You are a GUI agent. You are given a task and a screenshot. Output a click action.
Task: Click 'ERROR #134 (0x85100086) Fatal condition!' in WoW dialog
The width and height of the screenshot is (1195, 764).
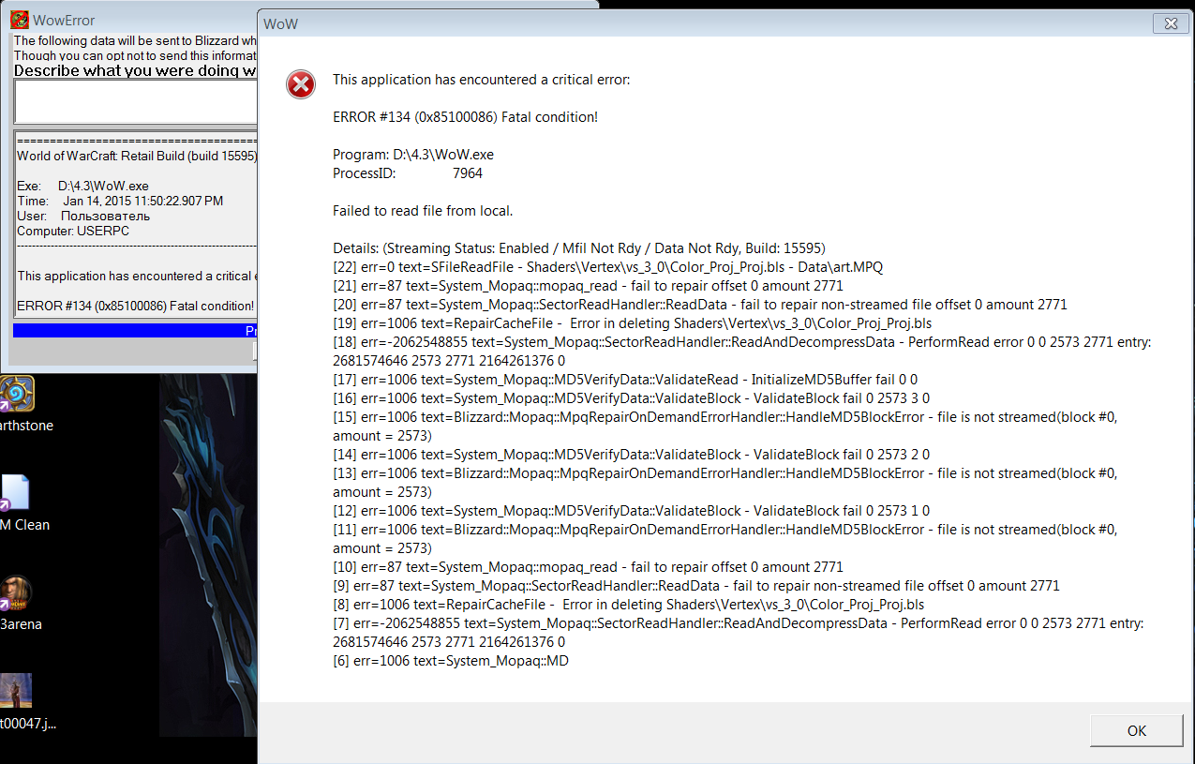click(x=465, y=117)
